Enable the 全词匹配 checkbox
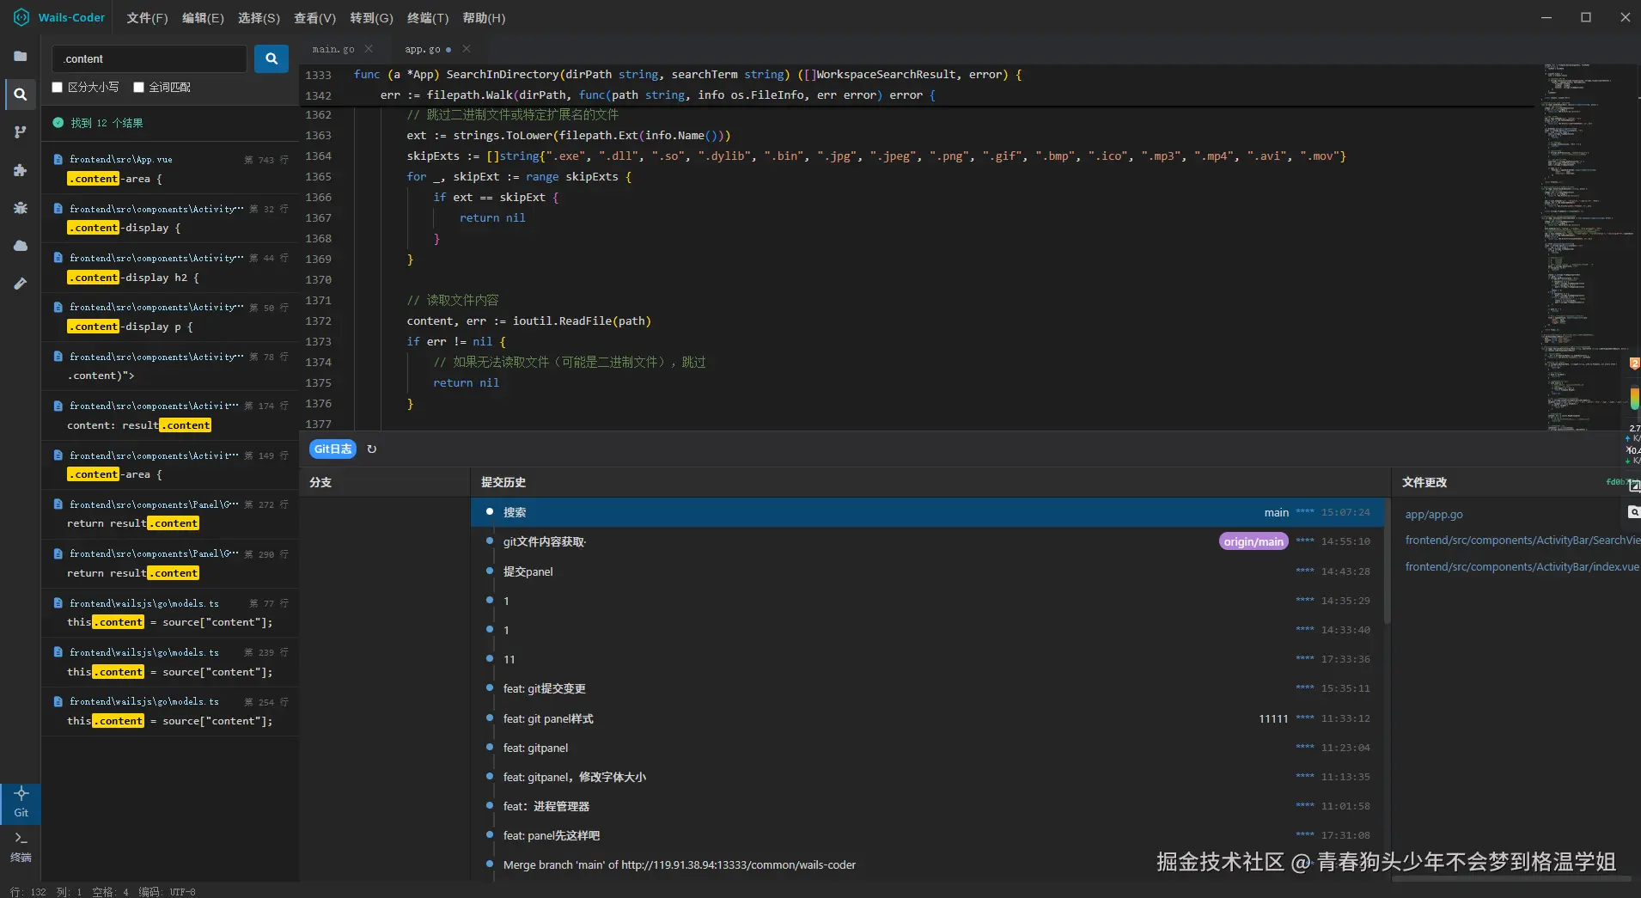Image resolution: width=1641 pixels, height=898 pixels. (139, 87)
